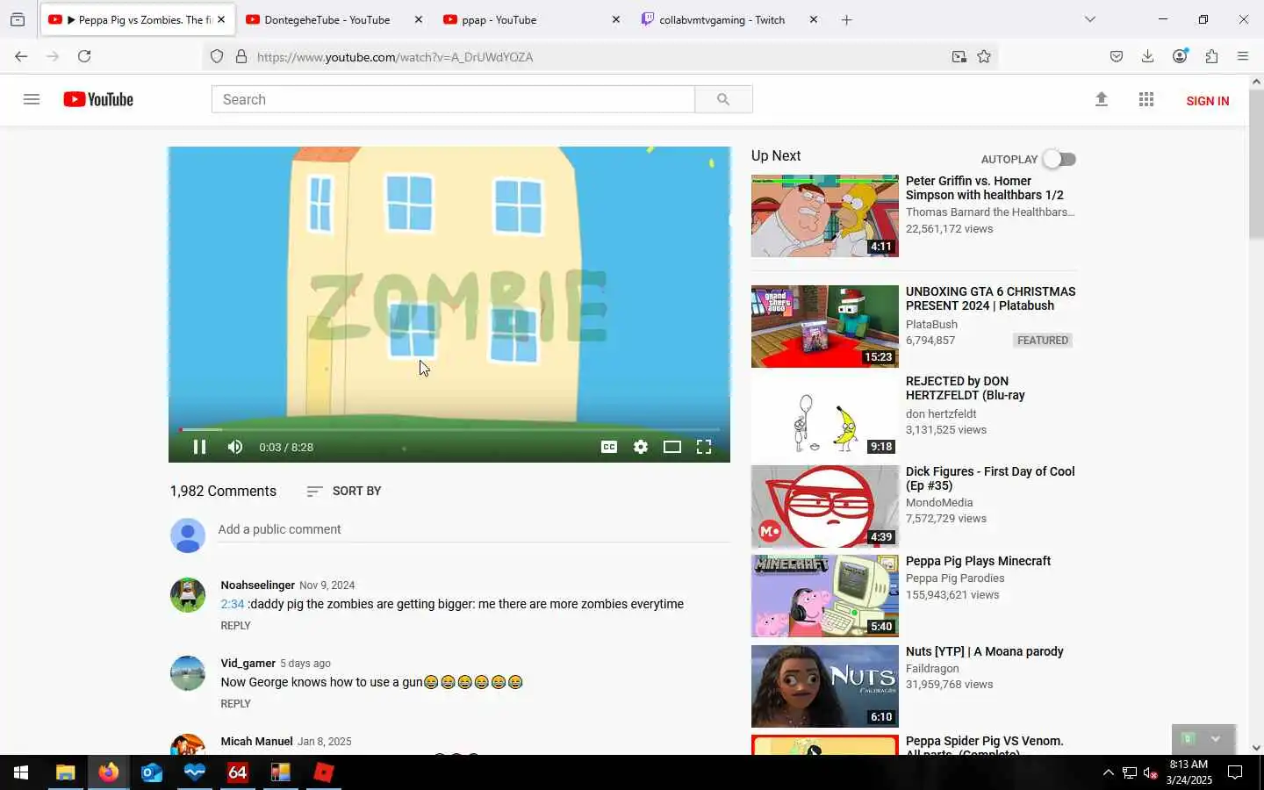
Task: Open the video settings gear
Action: tap(641, 447)
